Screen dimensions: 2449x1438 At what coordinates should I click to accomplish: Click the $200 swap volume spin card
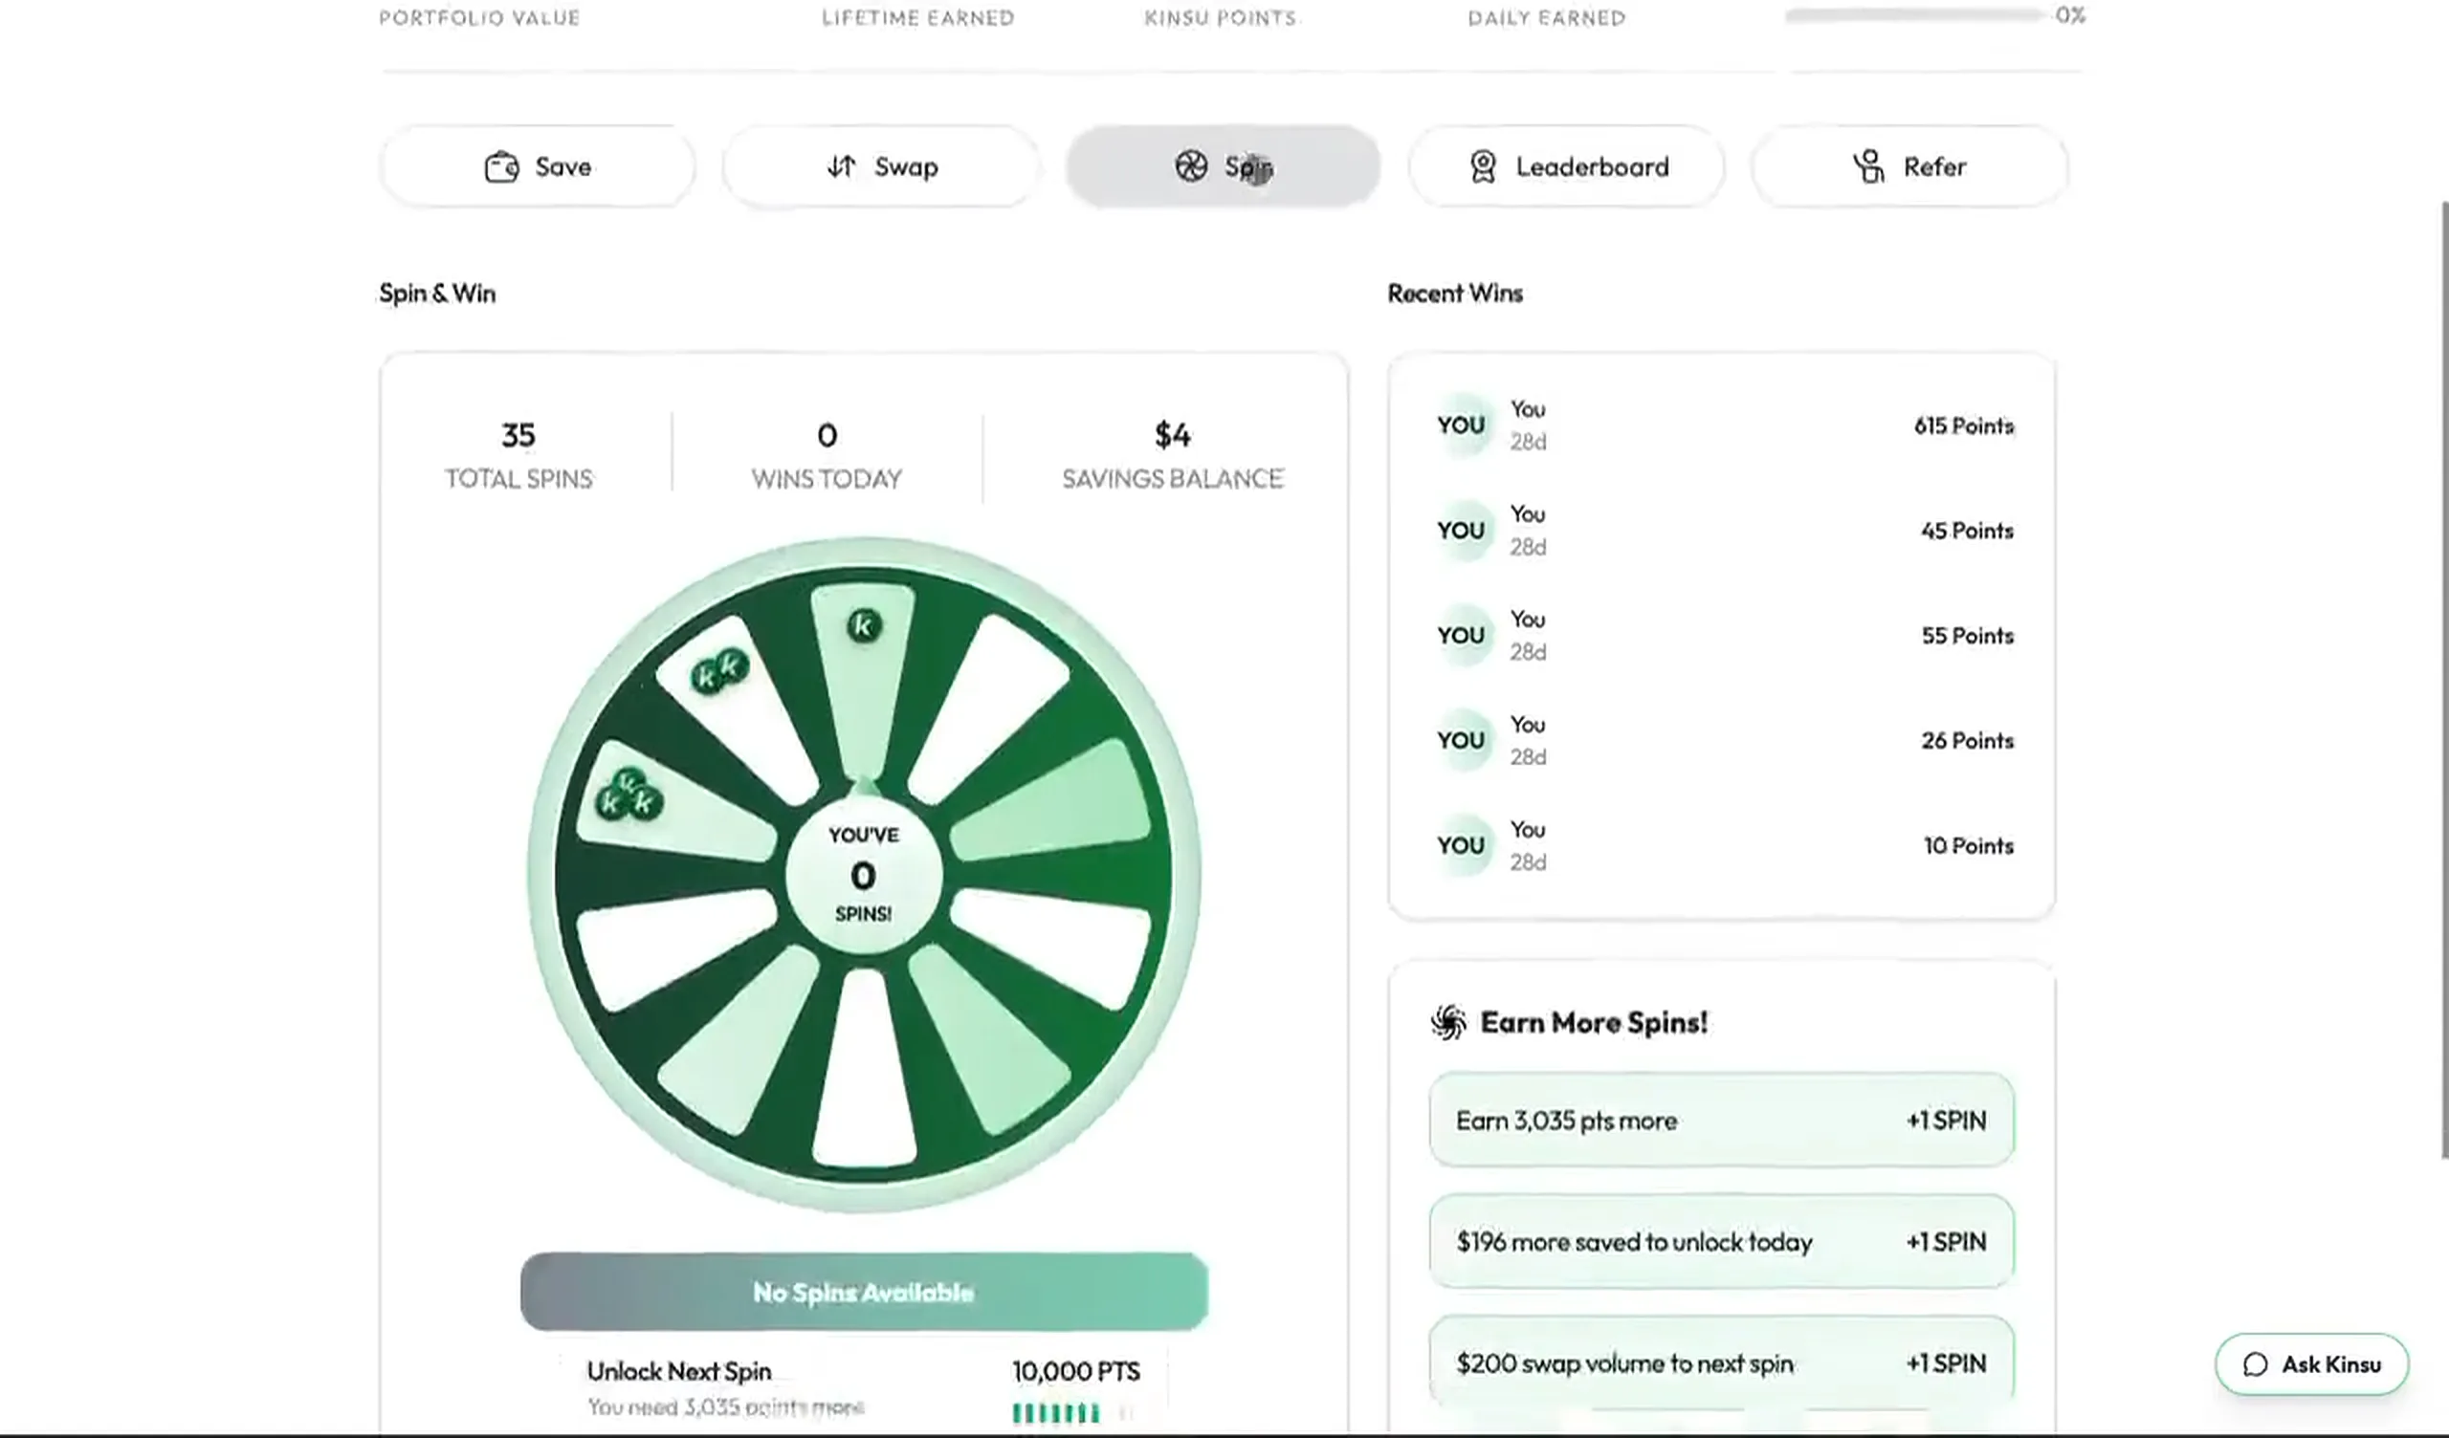[1721, 1362]
